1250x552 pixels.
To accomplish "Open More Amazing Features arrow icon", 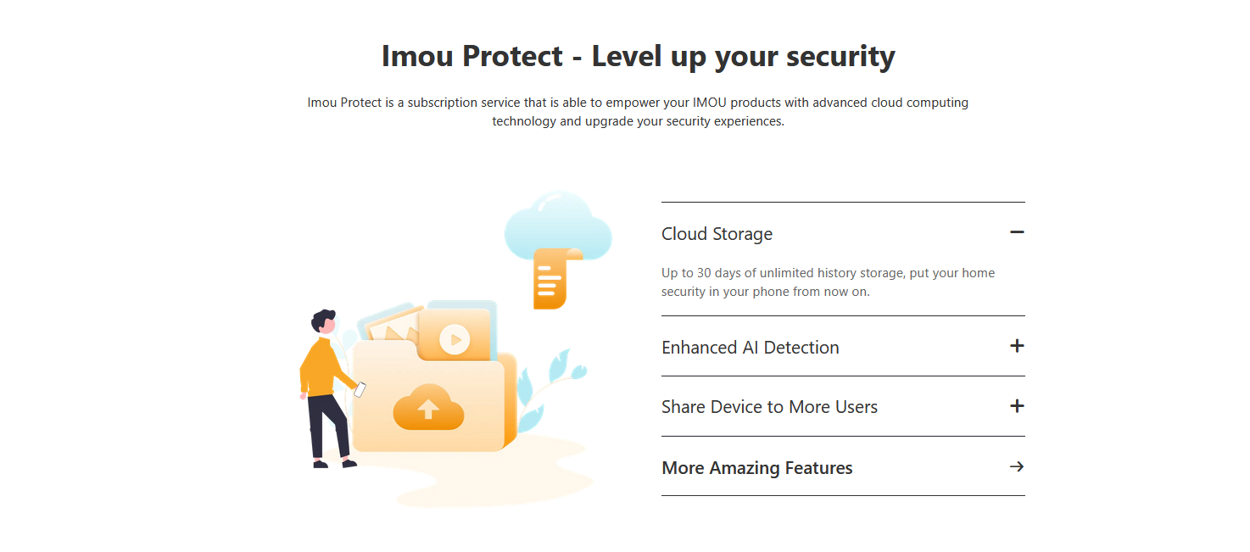I will click(x=1018, y=466).
